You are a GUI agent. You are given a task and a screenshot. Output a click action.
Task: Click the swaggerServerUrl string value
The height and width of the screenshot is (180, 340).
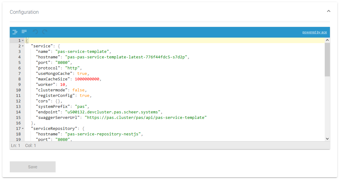coord(146,118)
